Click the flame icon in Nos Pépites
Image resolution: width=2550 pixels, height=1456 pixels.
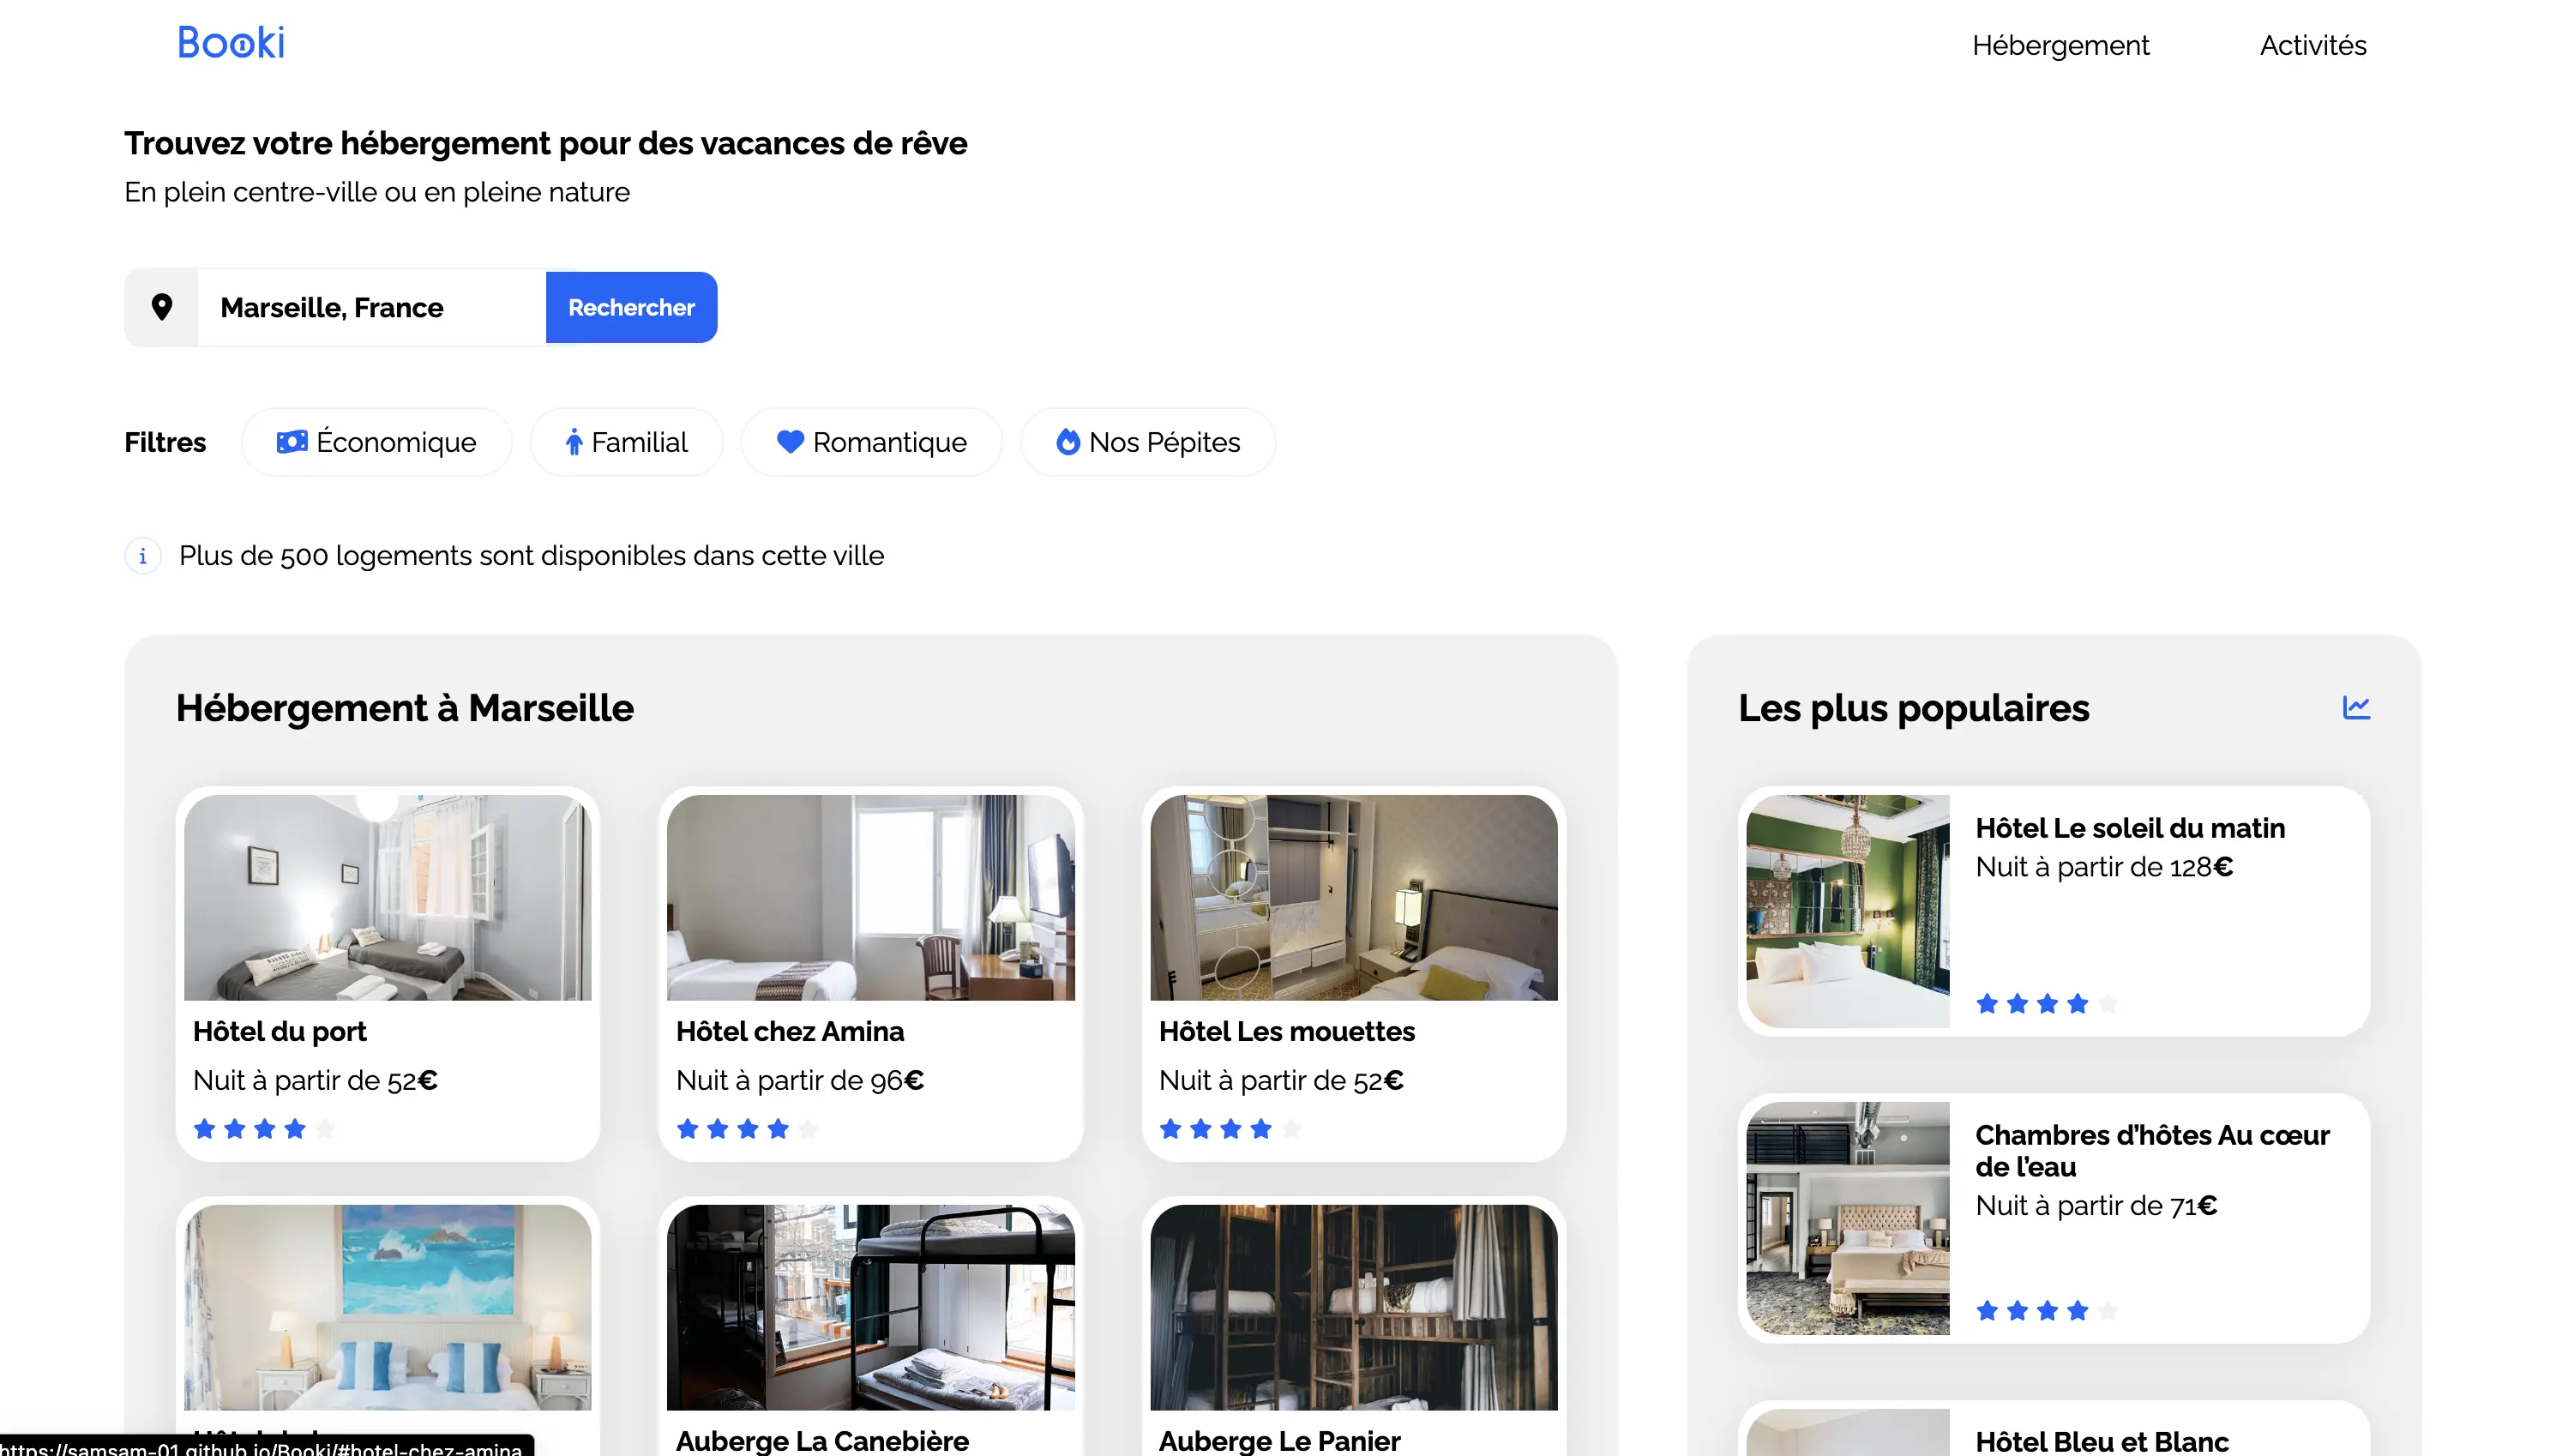click(1068, 442)
